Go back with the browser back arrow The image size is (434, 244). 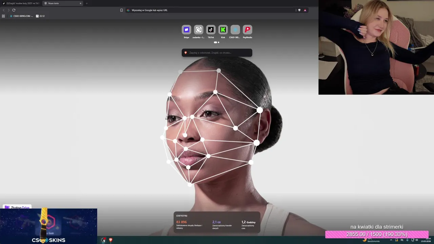(4, 10)
